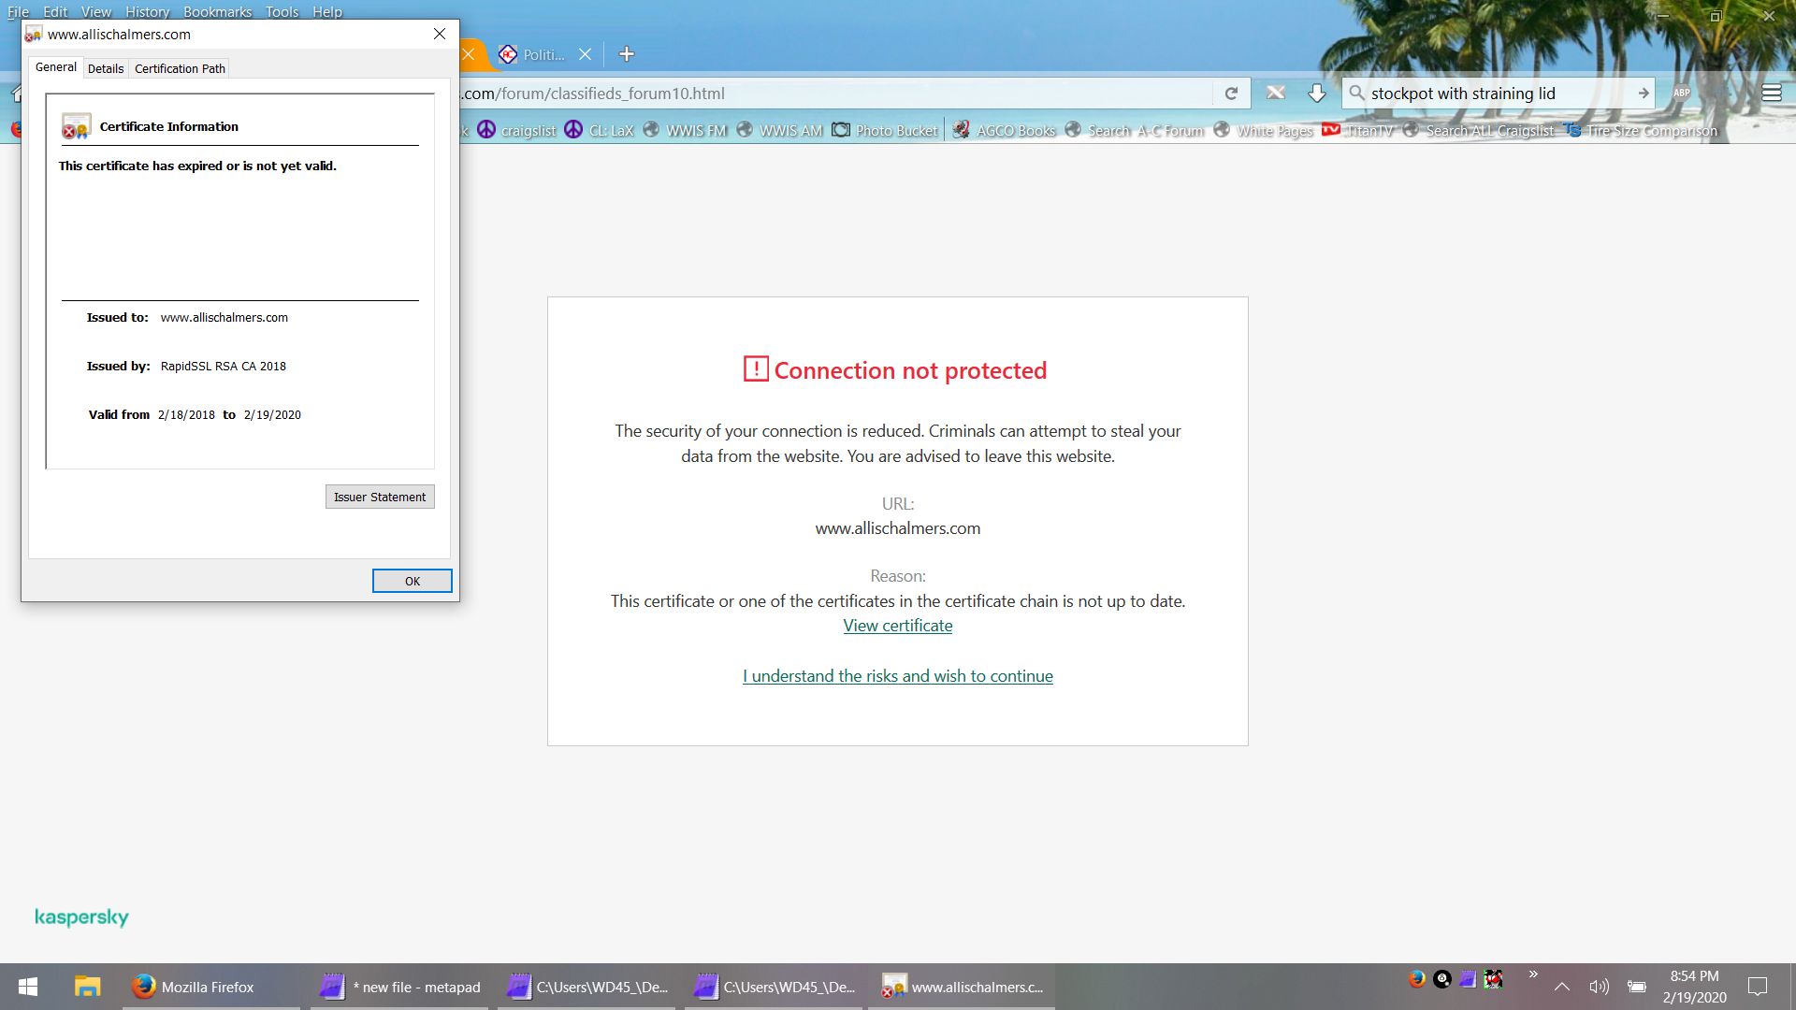Click the URL address bar field
1796x1010 pixels.
[x=833, y=94]
